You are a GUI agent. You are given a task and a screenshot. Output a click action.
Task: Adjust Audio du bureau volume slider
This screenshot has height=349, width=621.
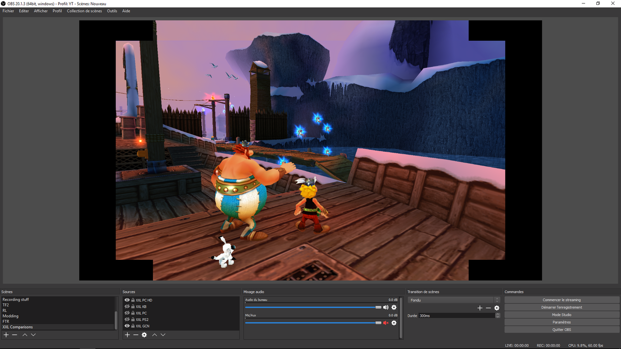[x=313, y=307]
